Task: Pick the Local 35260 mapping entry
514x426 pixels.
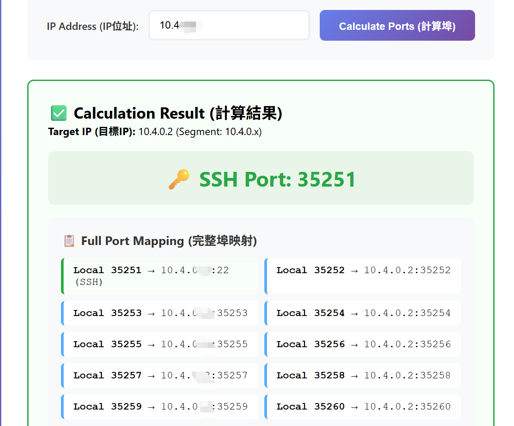Action: (363, 407)
